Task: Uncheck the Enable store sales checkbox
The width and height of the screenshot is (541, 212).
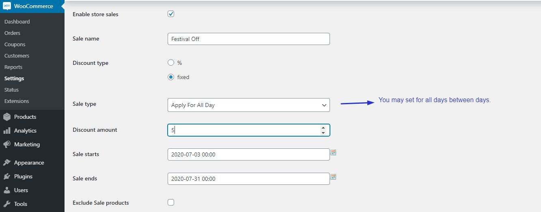Action: pyautogui.click(x=171, y=14)
